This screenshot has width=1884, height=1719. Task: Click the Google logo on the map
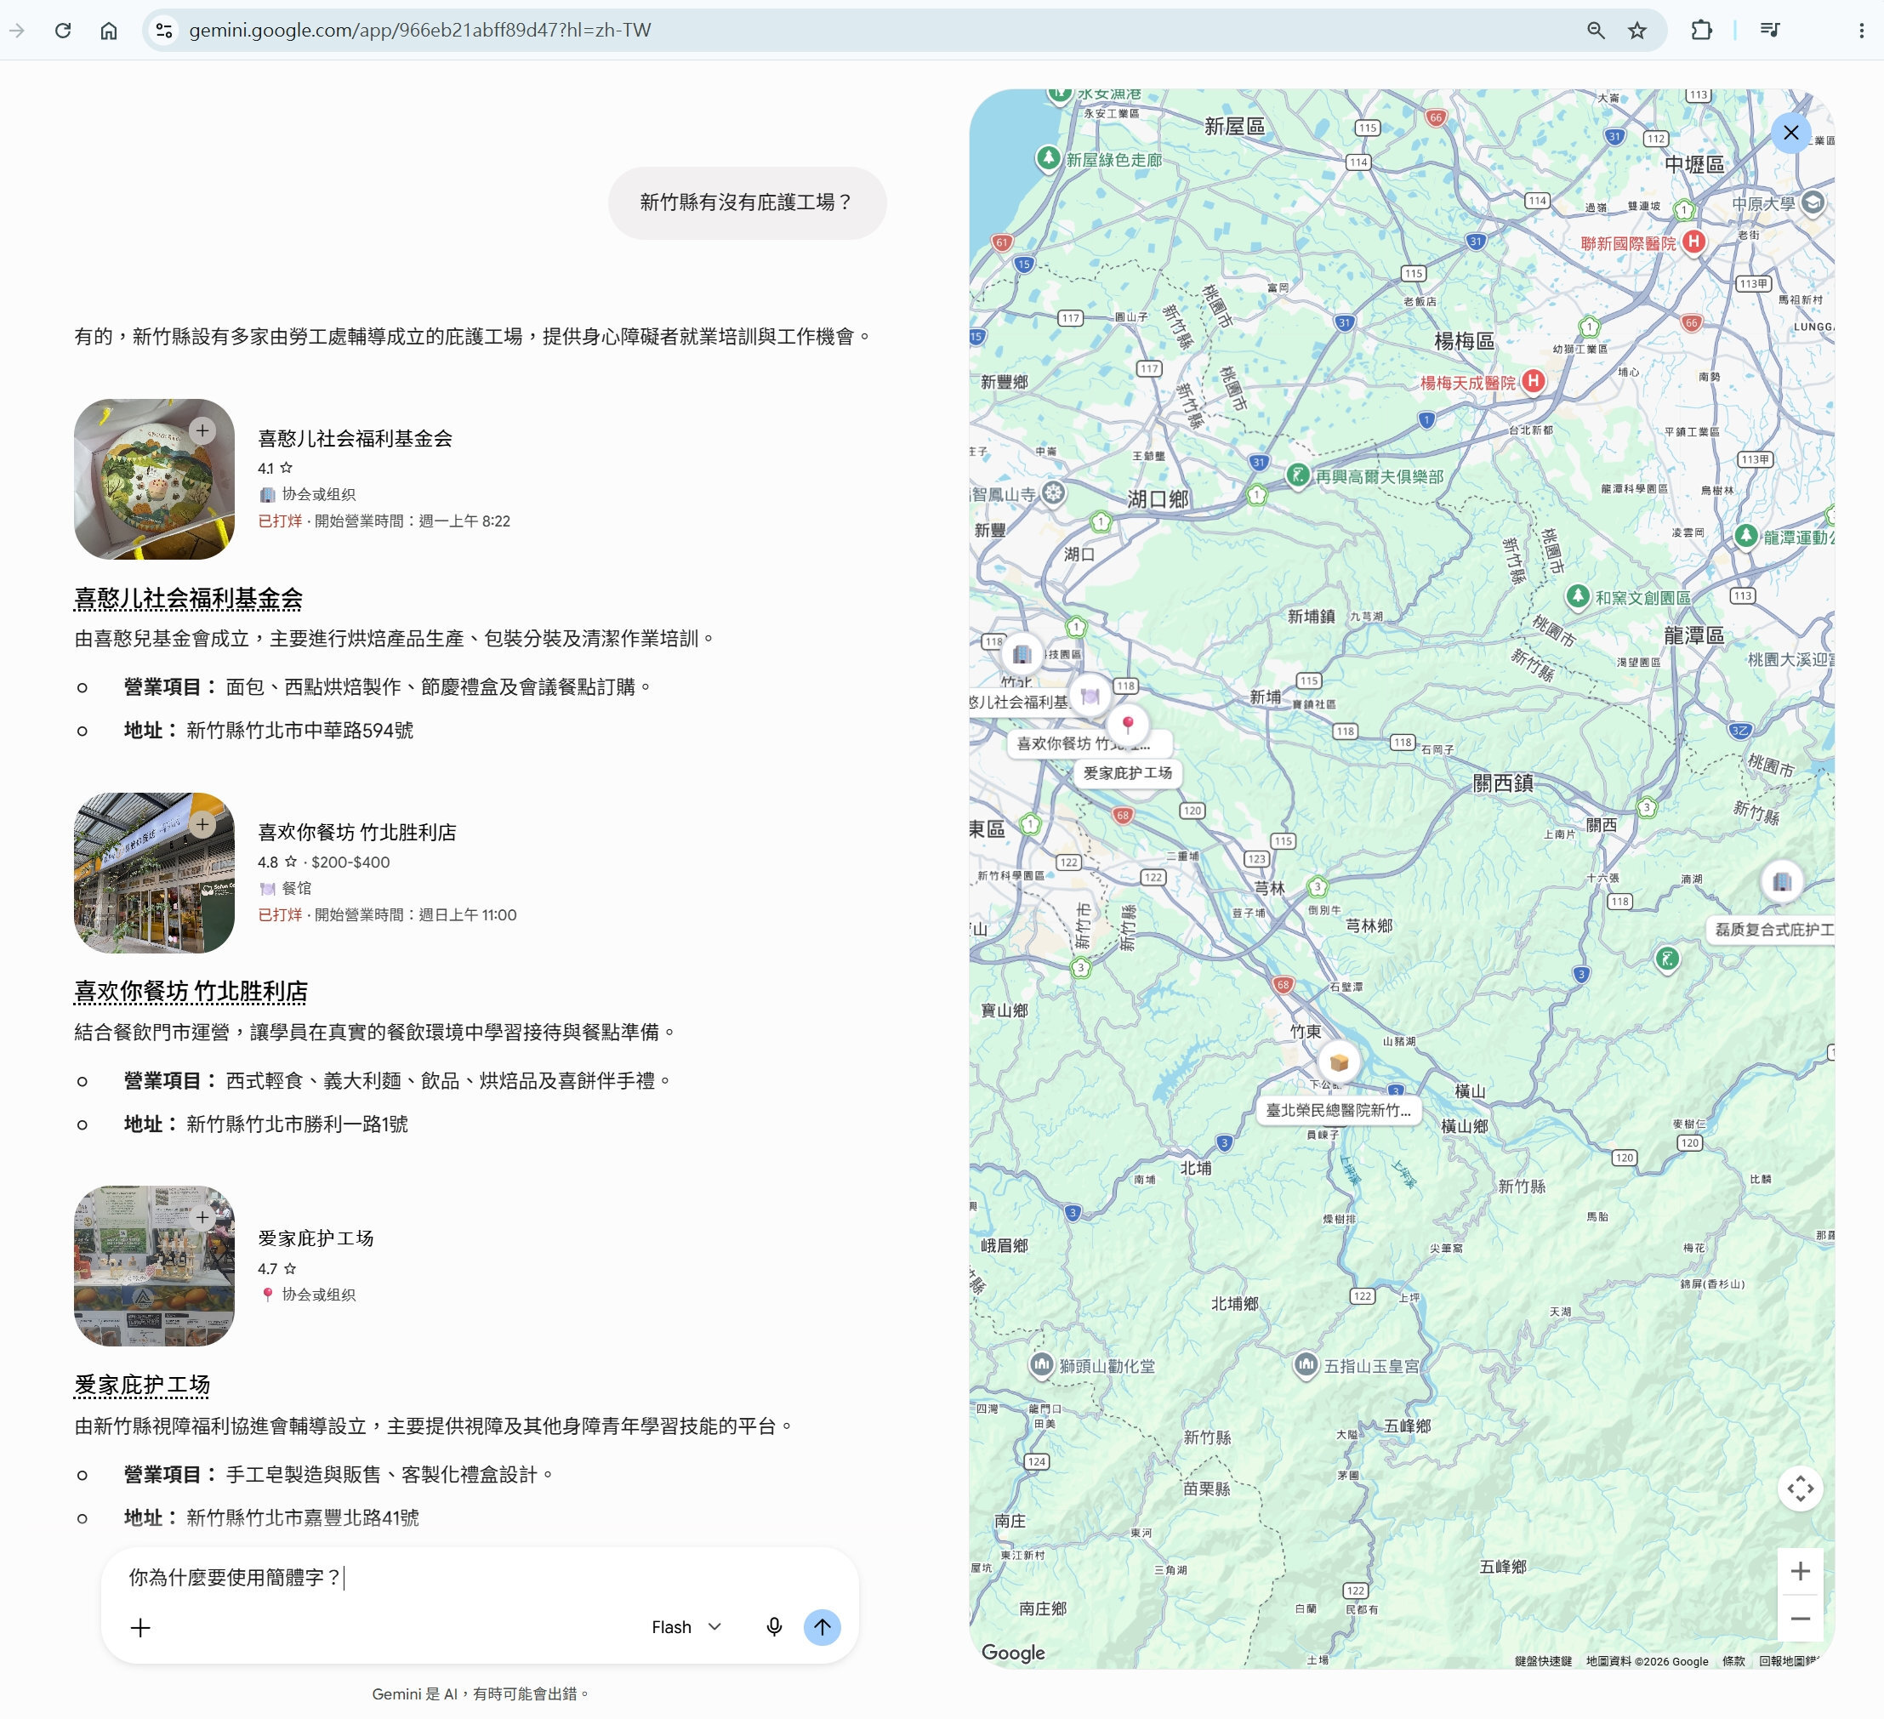(1013, 1653)
